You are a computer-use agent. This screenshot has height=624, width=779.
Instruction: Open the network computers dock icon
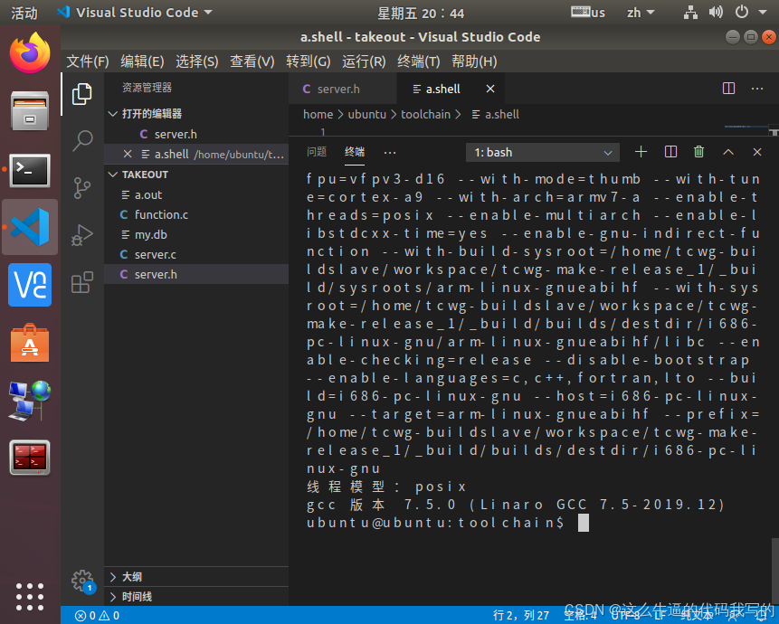tap(30, 402)
